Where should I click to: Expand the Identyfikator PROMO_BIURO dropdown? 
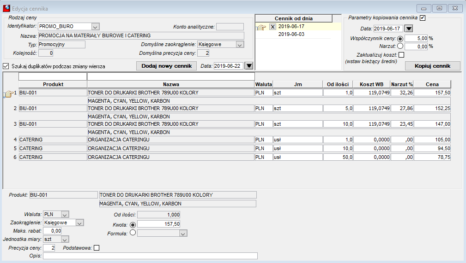point(95,27)
